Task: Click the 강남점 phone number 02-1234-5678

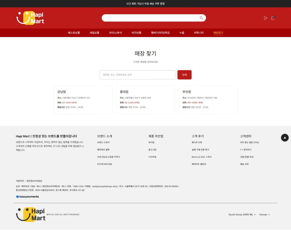Action: click(x=69, y=103)
